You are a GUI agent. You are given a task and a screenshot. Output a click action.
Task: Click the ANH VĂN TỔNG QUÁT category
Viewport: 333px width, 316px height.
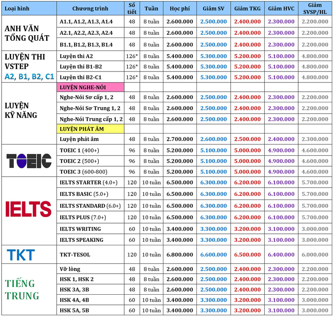tap(27, 33)
